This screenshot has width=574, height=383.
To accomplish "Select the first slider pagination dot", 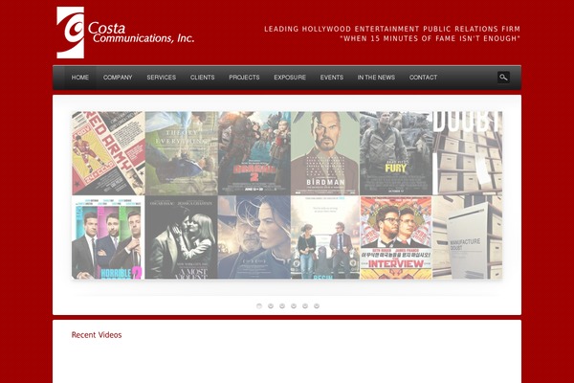I will click(259, 306).
